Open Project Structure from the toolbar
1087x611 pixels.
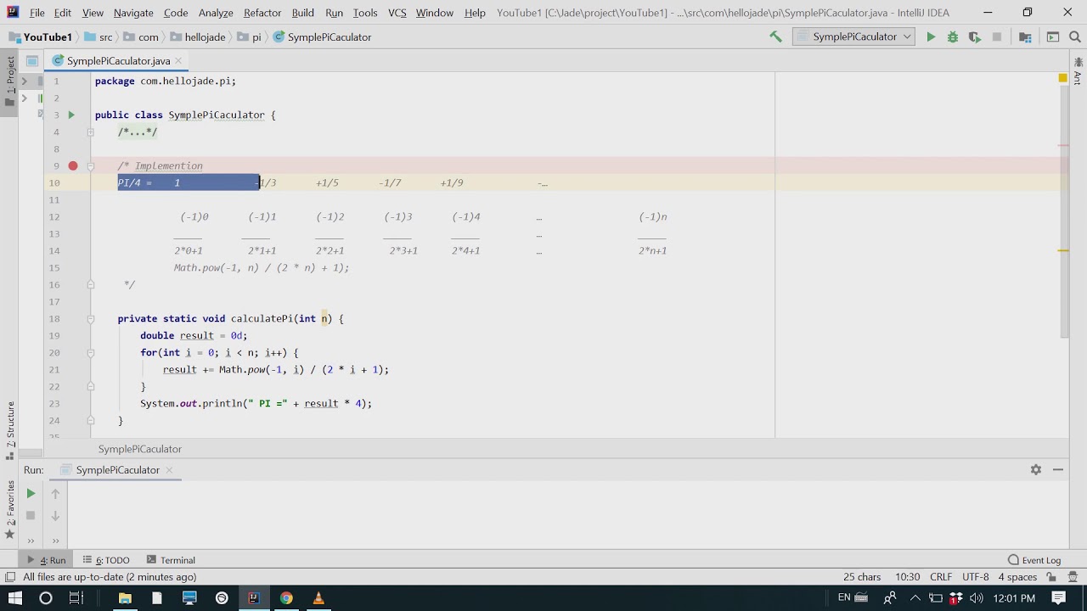click(1025, 36)
